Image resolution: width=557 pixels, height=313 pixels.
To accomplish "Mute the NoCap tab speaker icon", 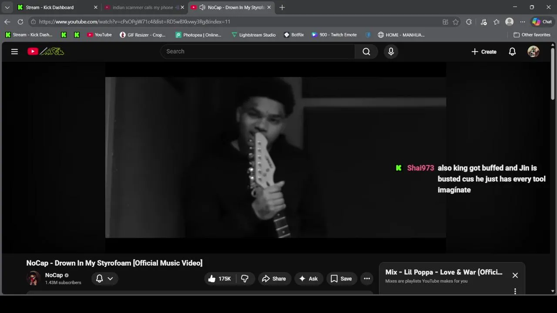I will click(202, 7).
